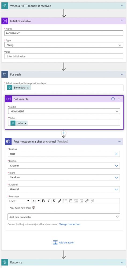This screenshot has width=127, height=268.
Task: Insert a bulleted list in message
Action: [65, 201]
